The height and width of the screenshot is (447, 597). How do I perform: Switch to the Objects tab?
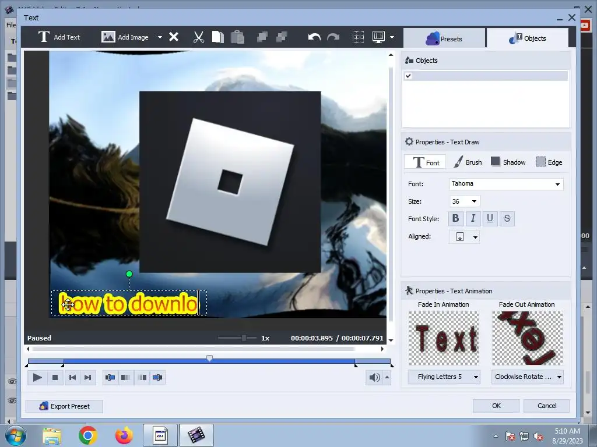click(527, 38)
